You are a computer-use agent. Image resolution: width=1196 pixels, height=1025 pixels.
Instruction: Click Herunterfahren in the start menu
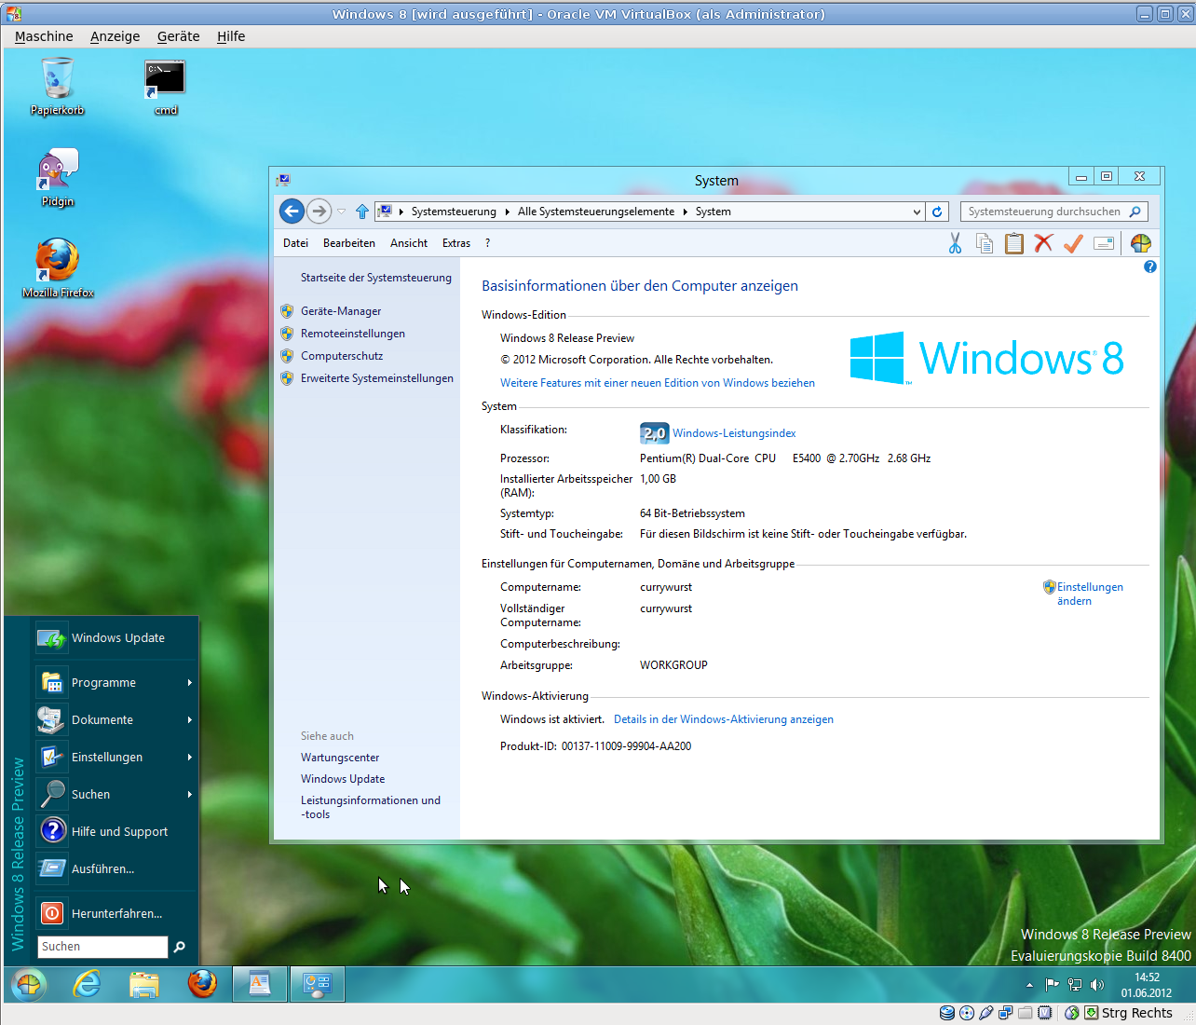click(x=116, y=914)
